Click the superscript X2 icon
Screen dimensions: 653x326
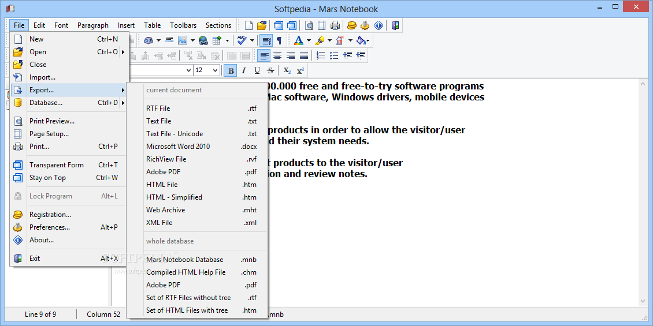click(x=300, y=70)
